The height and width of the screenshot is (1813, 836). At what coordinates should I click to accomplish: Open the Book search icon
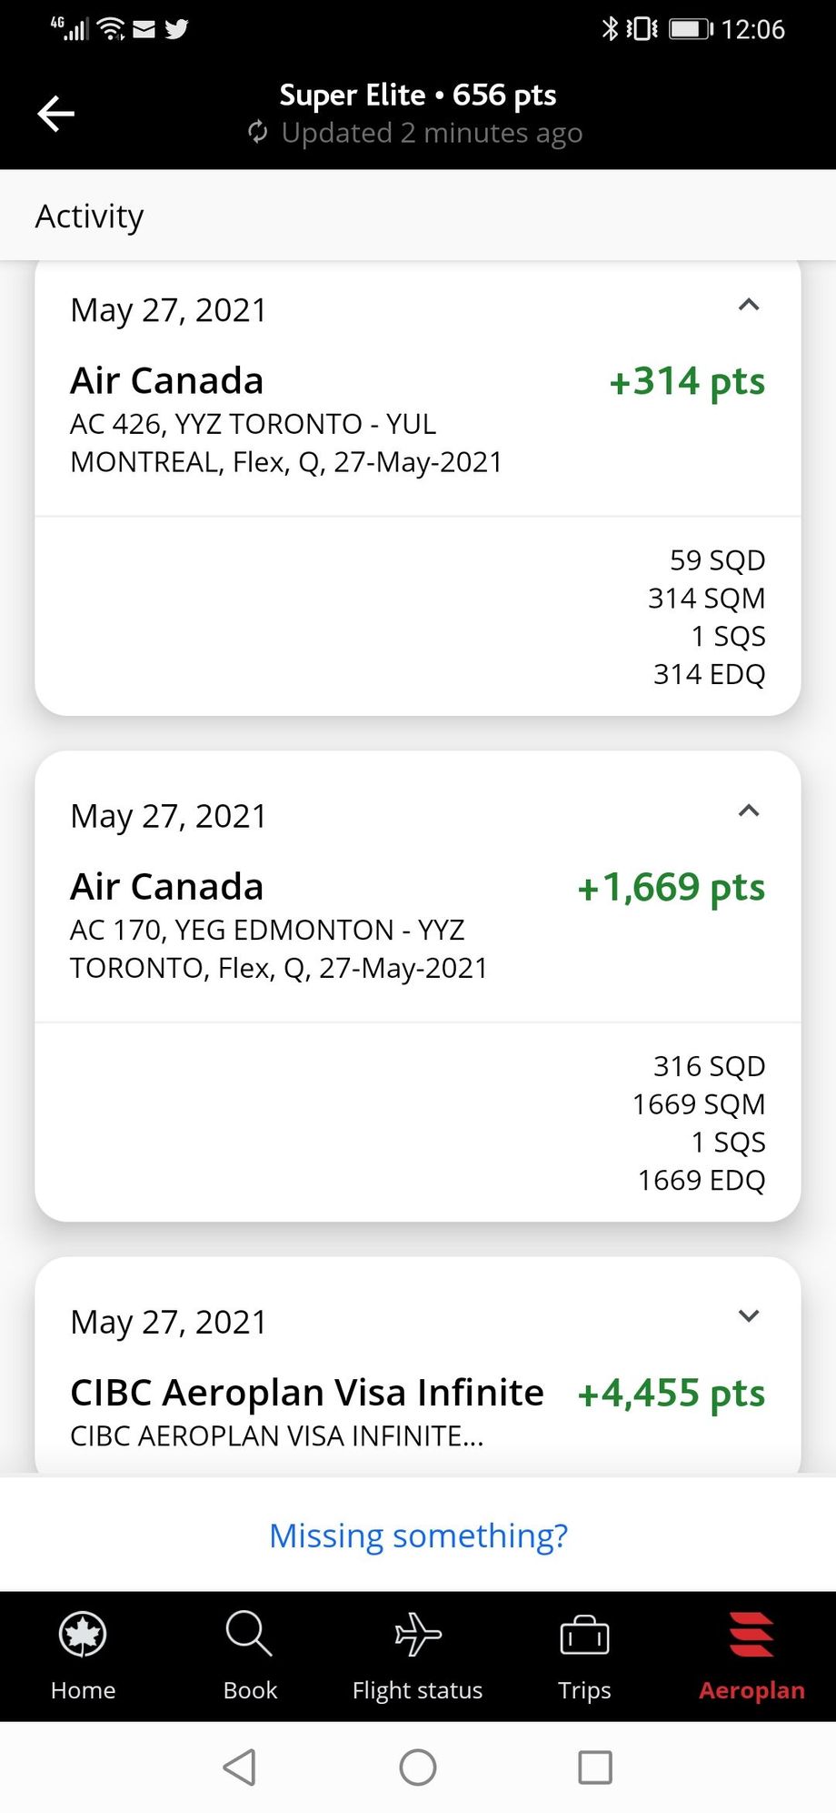pyautogui.click(x=249, y=1633)
